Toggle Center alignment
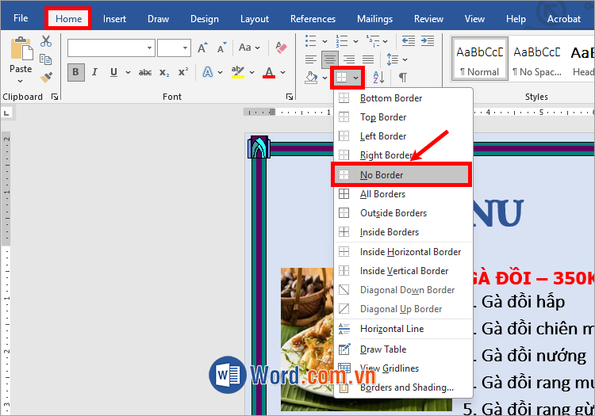The height and width of the screenshot is (416, 595). tap(329, 59)
